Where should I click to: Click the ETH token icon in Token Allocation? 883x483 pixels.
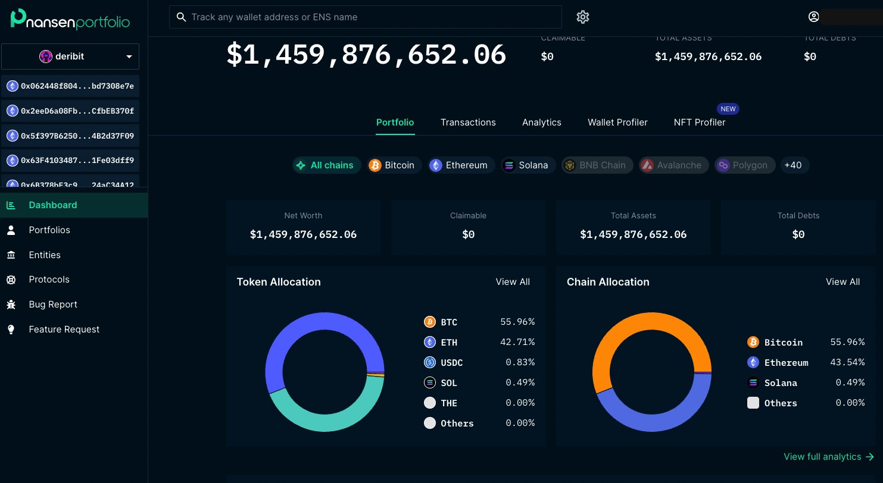pyautogui.click(x=430, y=342)
